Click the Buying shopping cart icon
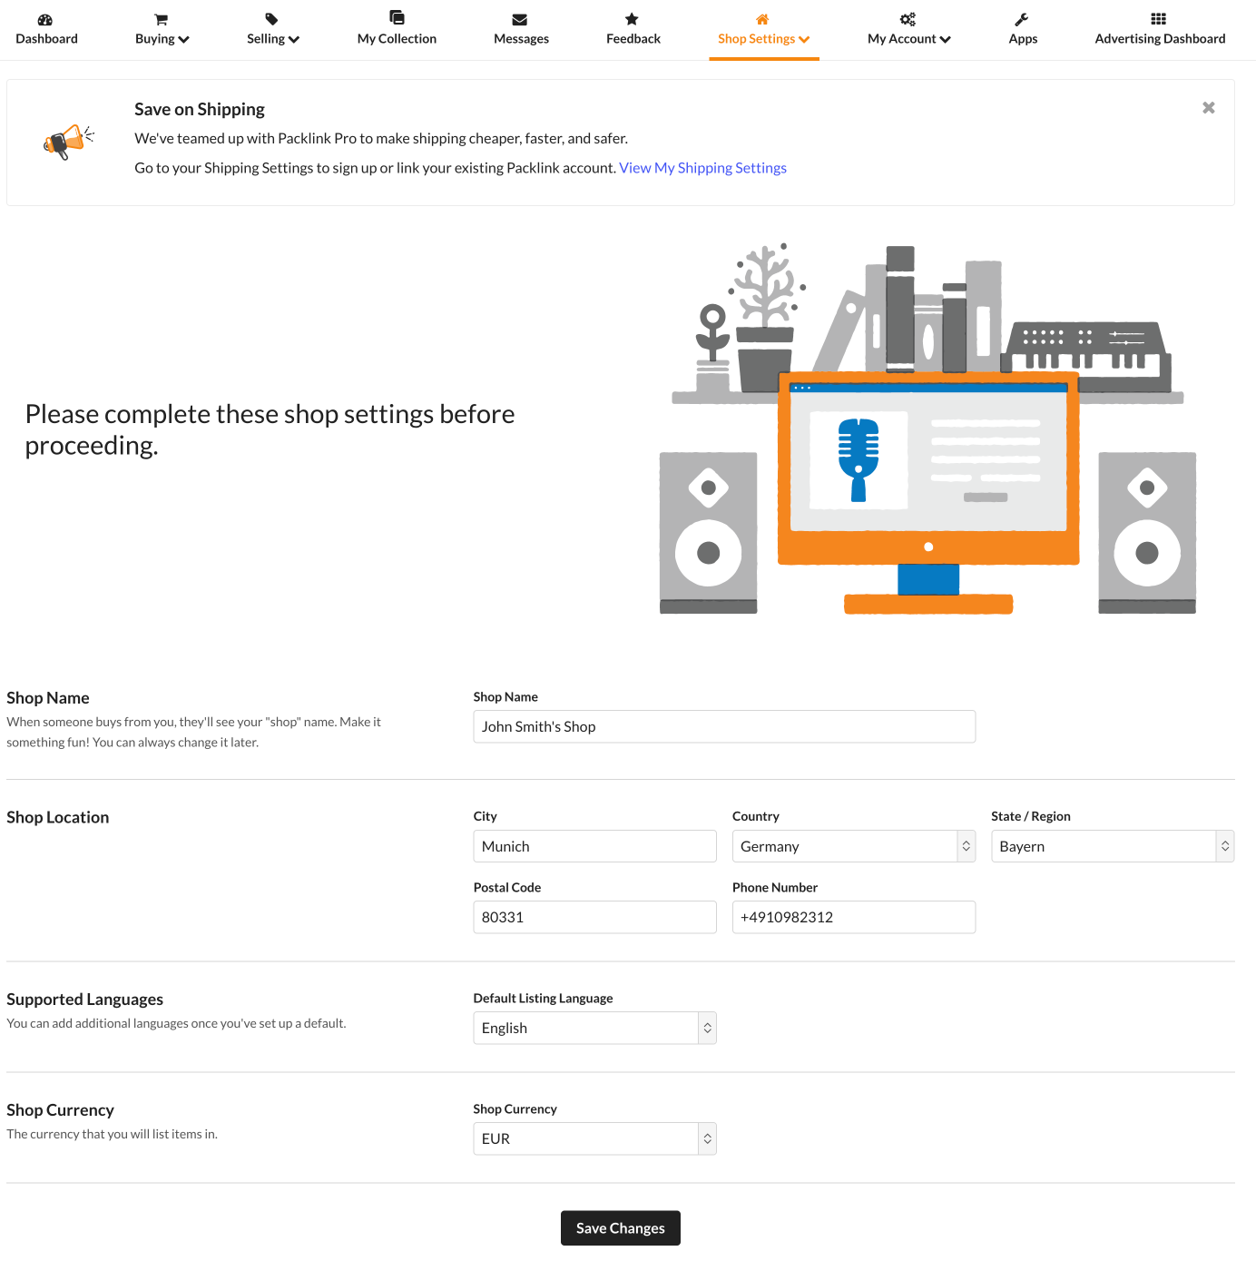The height and width of the screenshot is (1261, 1256). 162,19
